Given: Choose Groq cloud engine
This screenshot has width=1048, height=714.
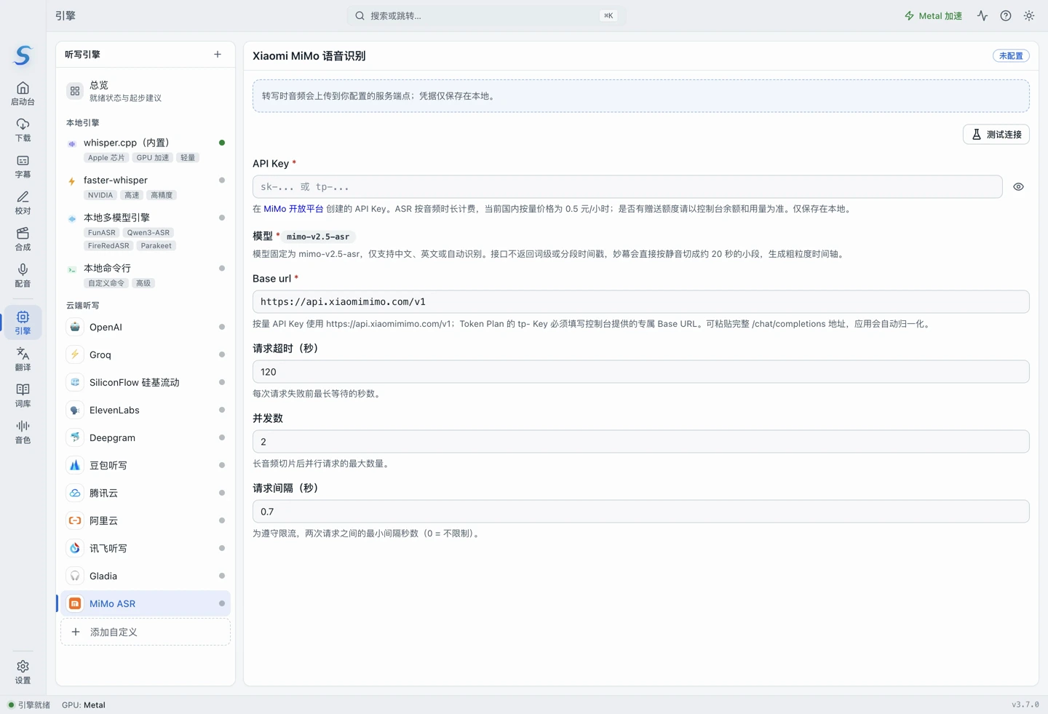Looking at the screenshot, I should tap(146, 354).
